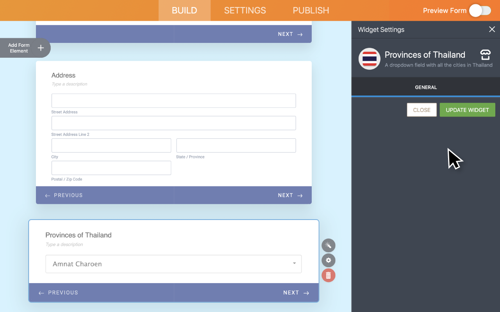The image size is (500, 312).
Task: Expand the Amnat Charoen province dropdown
Action: pyautogui.click(x=173, y=264)
